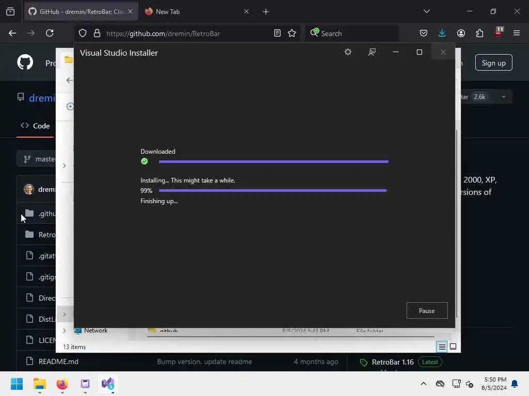
Task: Open Firefox from the taskbar
Action: (x=62, y=384)
